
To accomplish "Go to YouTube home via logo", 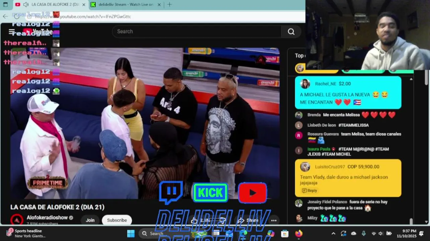I will 38,32.
